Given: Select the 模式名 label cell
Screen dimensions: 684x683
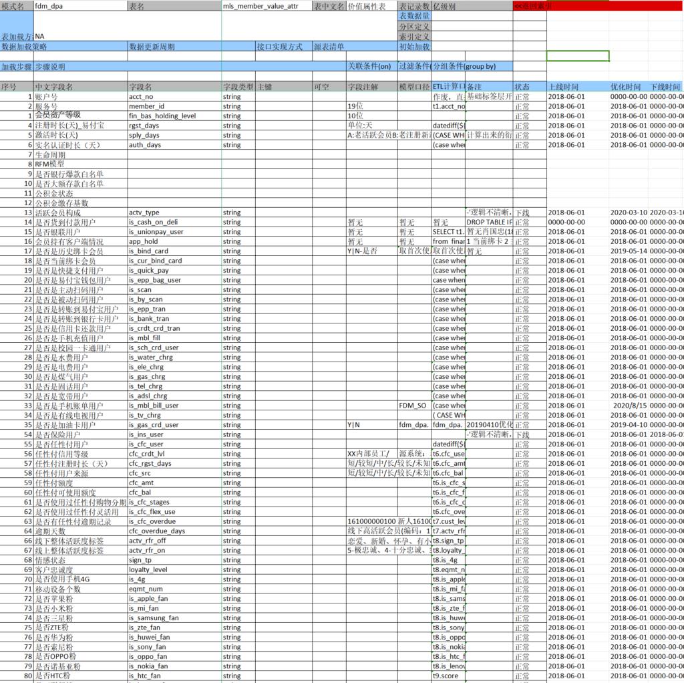Looking at the screenshot, I should click(17, 6).
